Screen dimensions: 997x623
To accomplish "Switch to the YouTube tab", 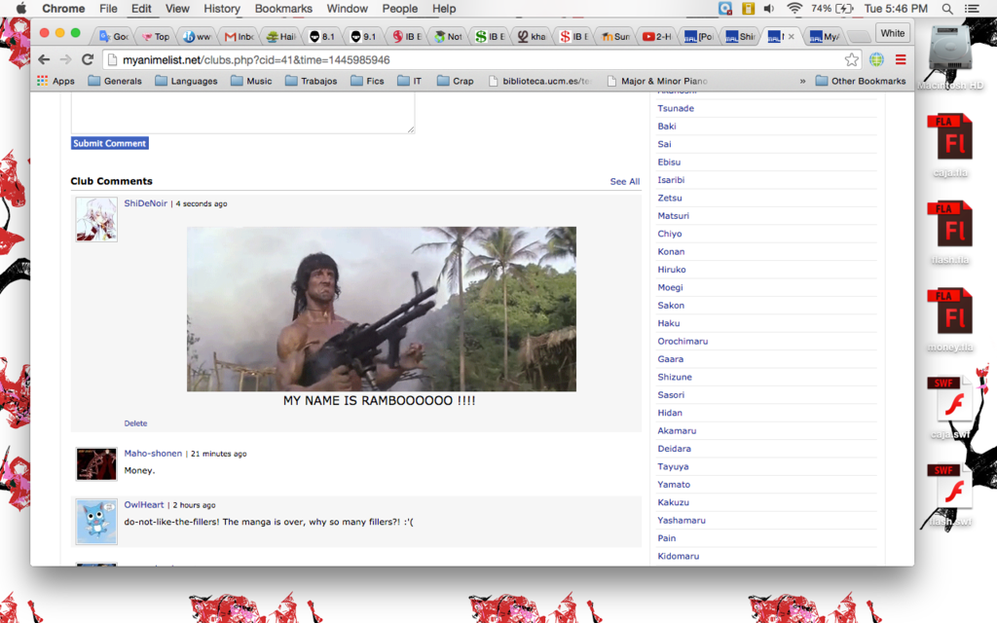I will (x=657, y=36).
